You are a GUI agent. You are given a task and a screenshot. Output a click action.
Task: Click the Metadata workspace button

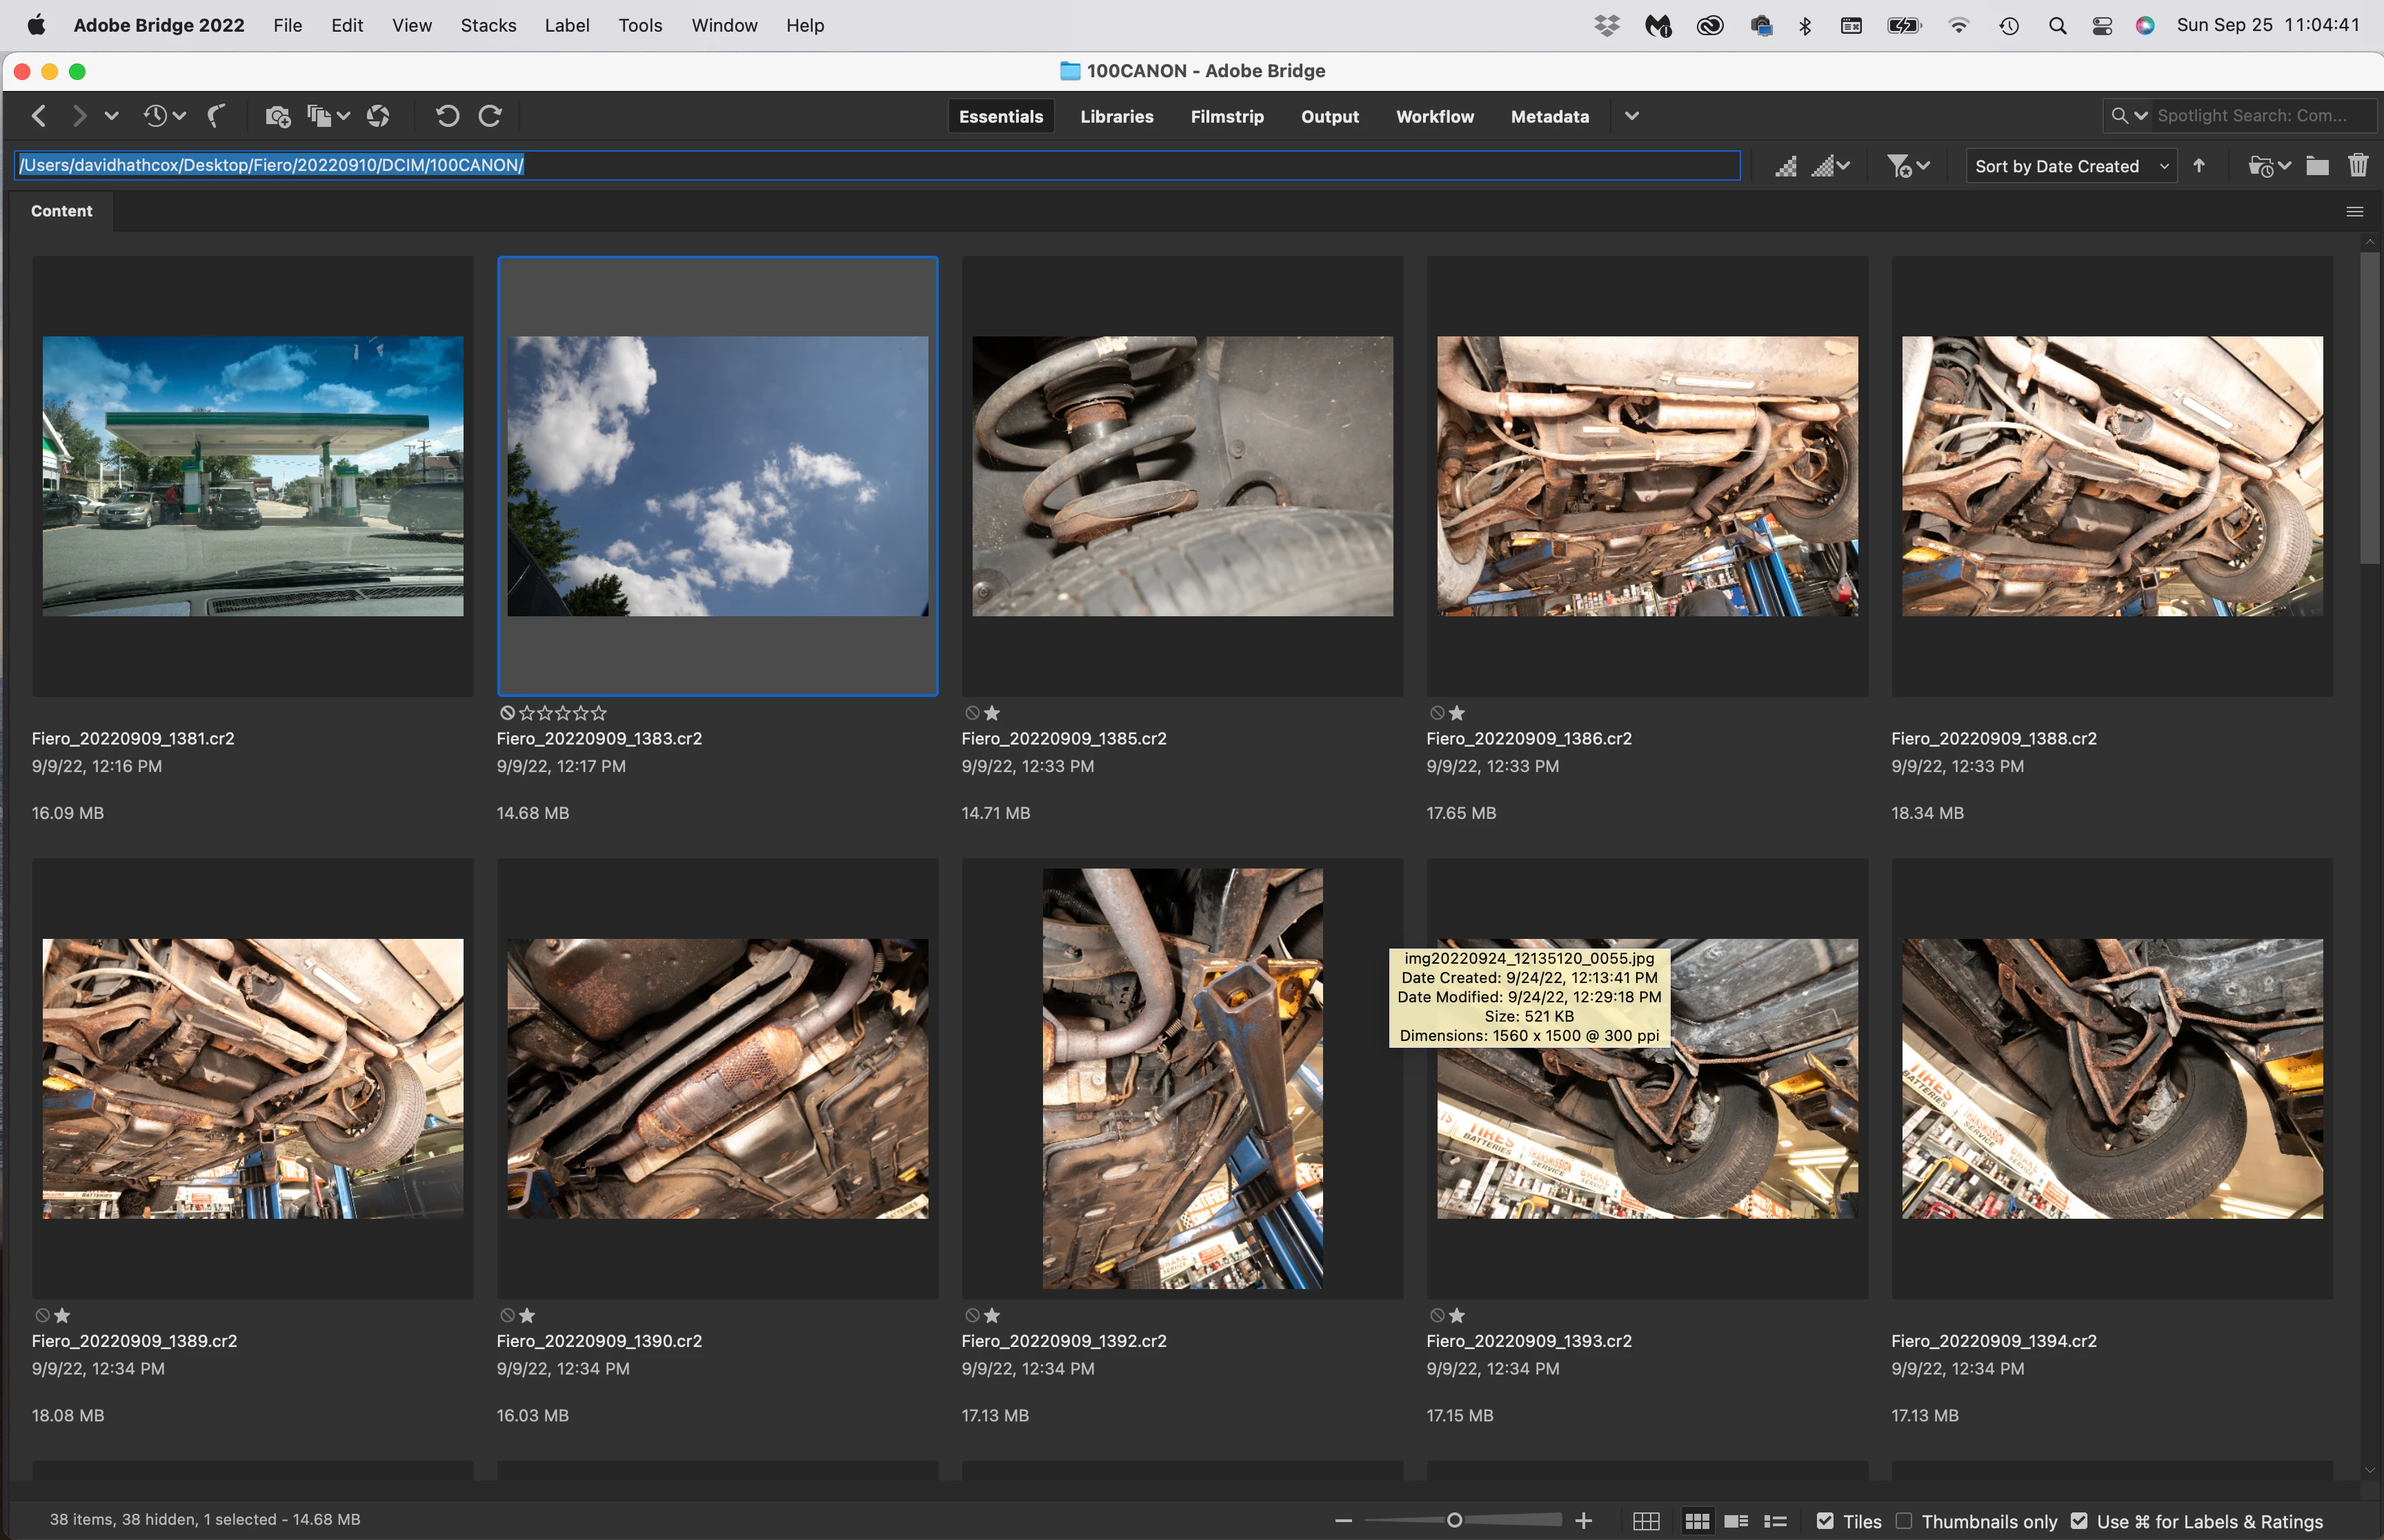pos(1549,116)
